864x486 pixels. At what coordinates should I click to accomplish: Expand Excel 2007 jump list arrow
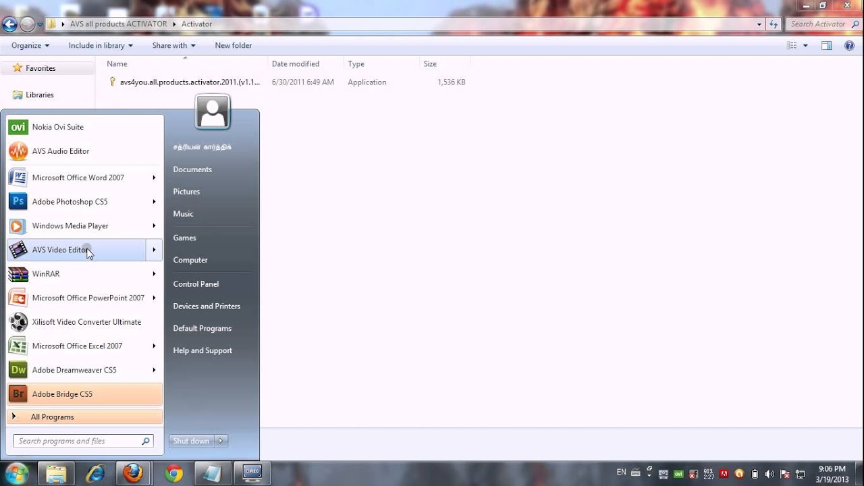click(x=154, y=346)
